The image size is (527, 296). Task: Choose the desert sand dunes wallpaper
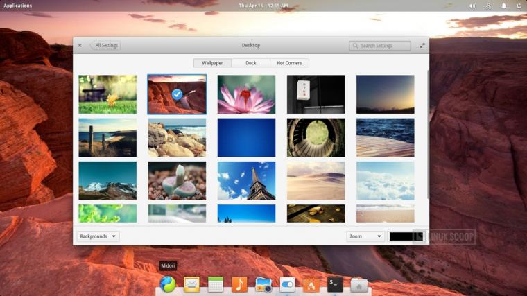pos(316,181)
